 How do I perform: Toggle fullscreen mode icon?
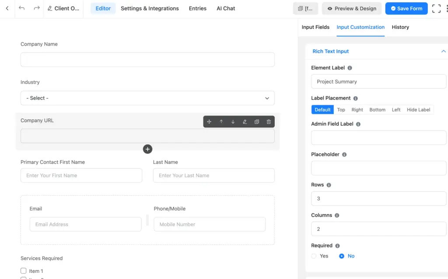pos(436,9)
